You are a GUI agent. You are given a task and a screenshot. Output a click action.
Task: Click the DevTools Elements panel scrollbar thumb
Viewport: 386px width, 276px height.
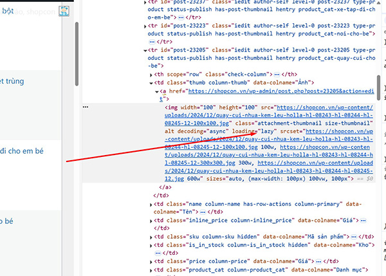tap(378, 87)
